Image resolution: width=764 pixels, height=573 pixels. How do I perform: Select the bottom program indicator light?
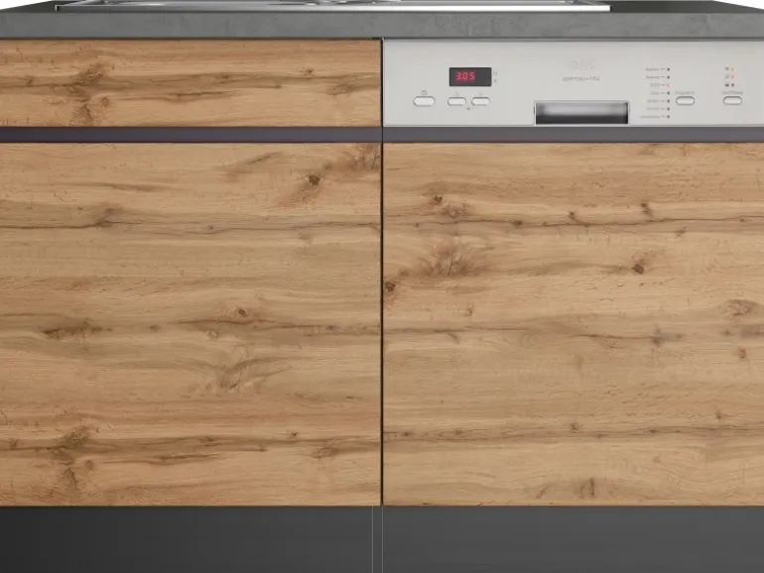pos(668,117)
